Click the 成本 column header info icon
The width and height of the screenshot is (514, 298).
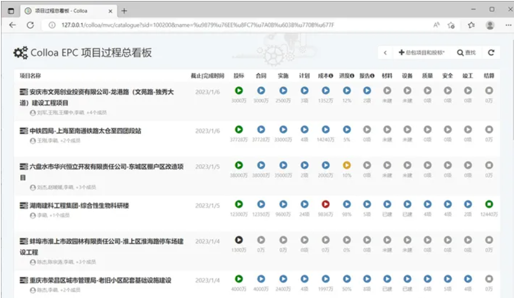click(x=331, y=76)
